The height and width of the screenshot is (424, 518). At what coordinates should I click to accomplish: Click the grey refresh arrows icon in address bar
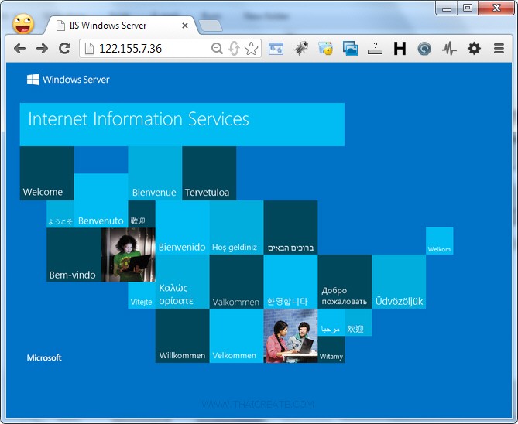coord(234,49)
